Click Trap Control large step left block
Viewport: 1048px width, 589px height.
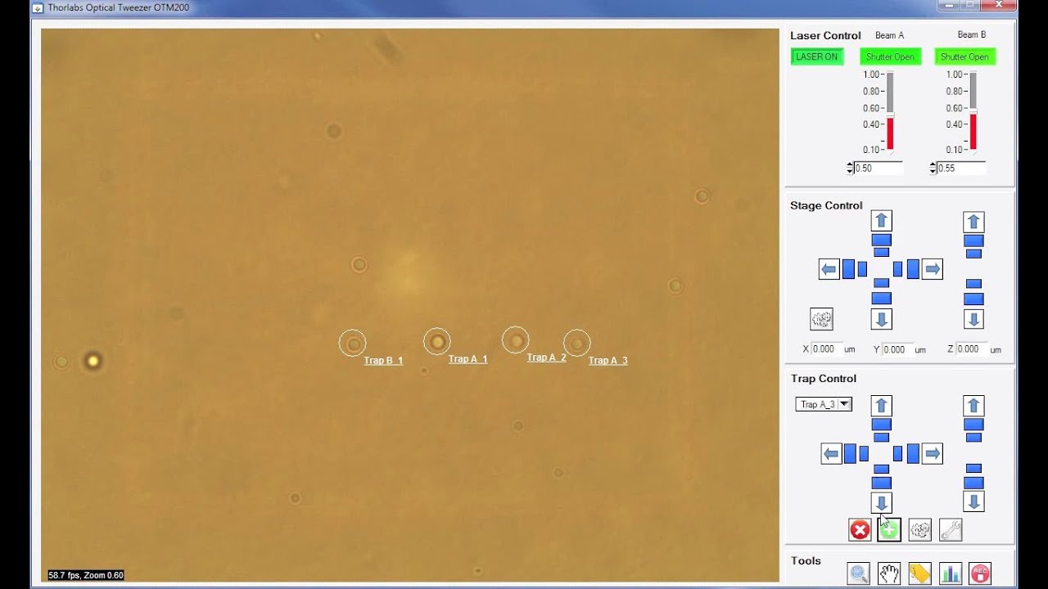tap(851, 453)
